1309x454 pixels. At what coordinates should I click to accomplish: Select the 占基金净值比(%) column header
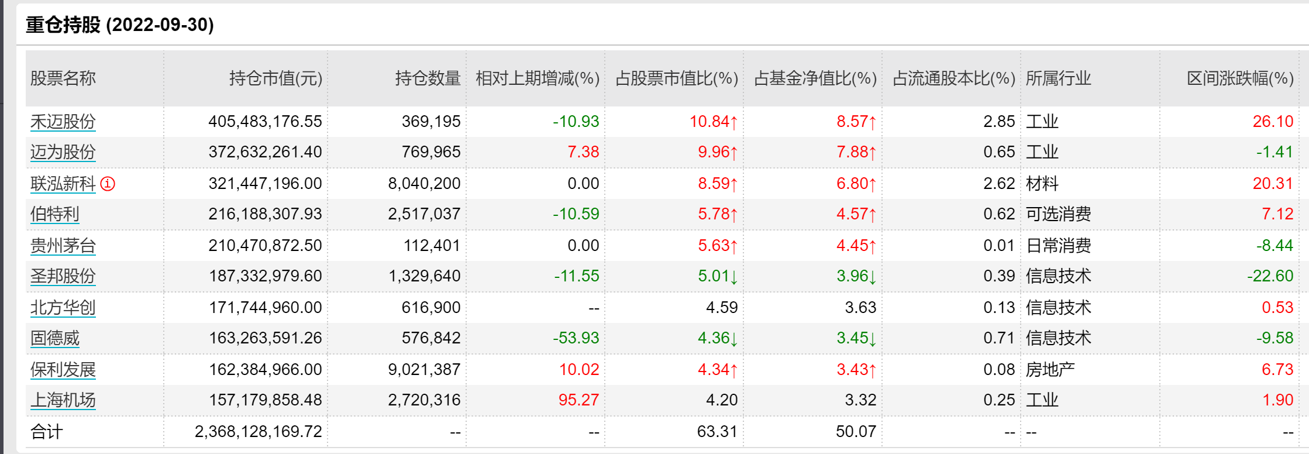click(815, 78)
